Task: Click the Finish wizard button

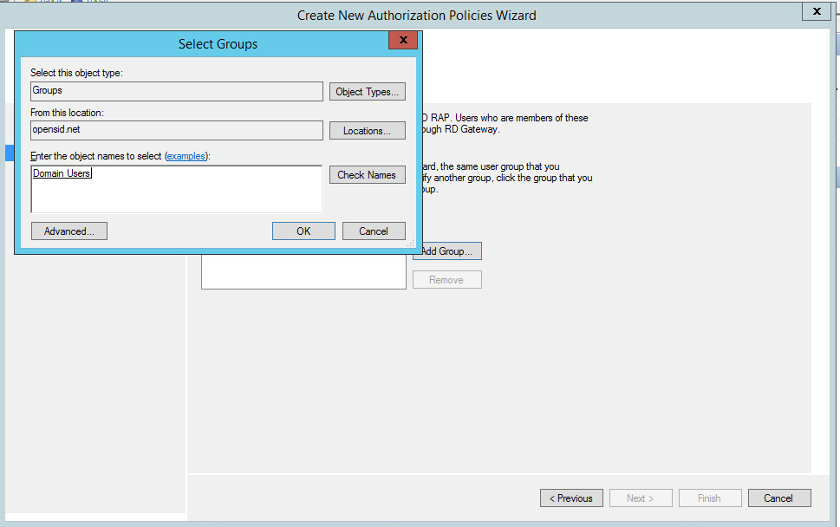Action: point(709,498)
